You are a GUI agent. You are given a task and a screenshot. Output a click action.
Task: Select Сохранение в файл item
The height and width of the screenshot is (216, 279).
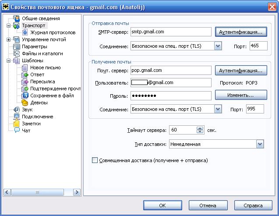(x=52, y=96)
